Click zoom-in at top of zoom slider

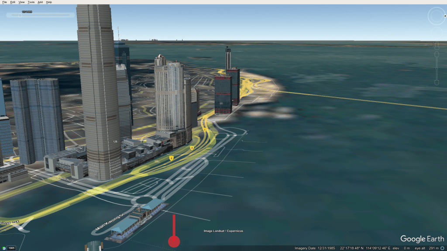pyautogui.click(x=436, y=54)
